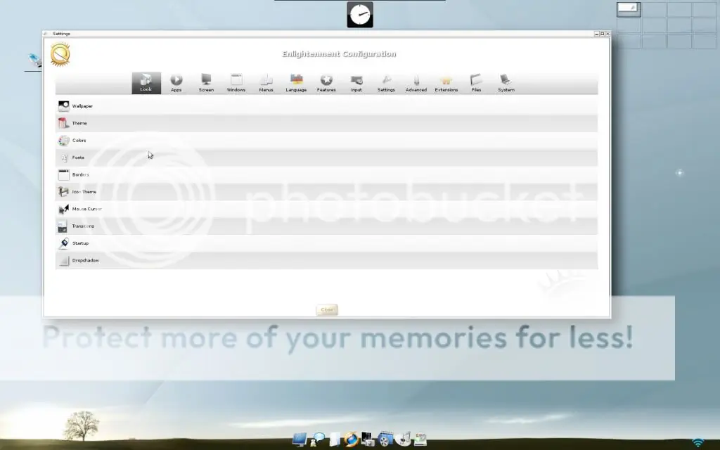The height and width of the screenshot is (450, 720).
Task: Minimize the Settings window
Action: point(597,34)
